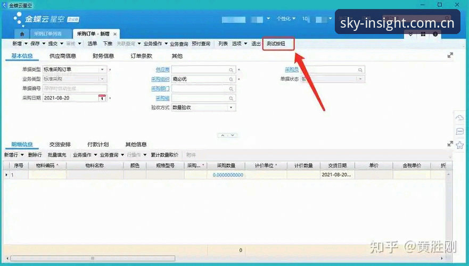
Task: Click the horizontal scrollbar right arrow
Action: point(442,258)
